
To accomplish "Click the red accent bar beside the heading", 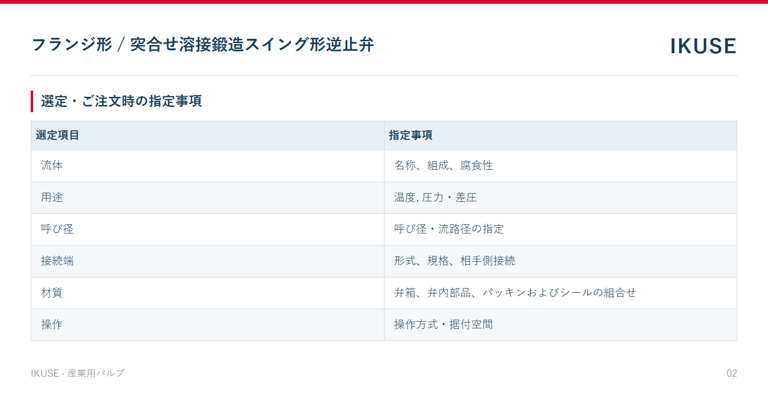I will tap(32, 101).
